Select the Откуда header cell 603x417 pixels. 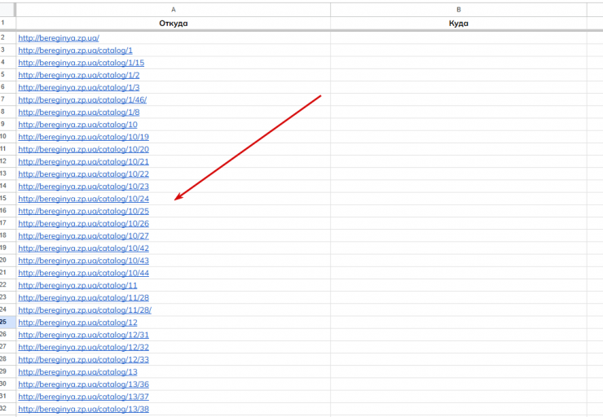173,23
